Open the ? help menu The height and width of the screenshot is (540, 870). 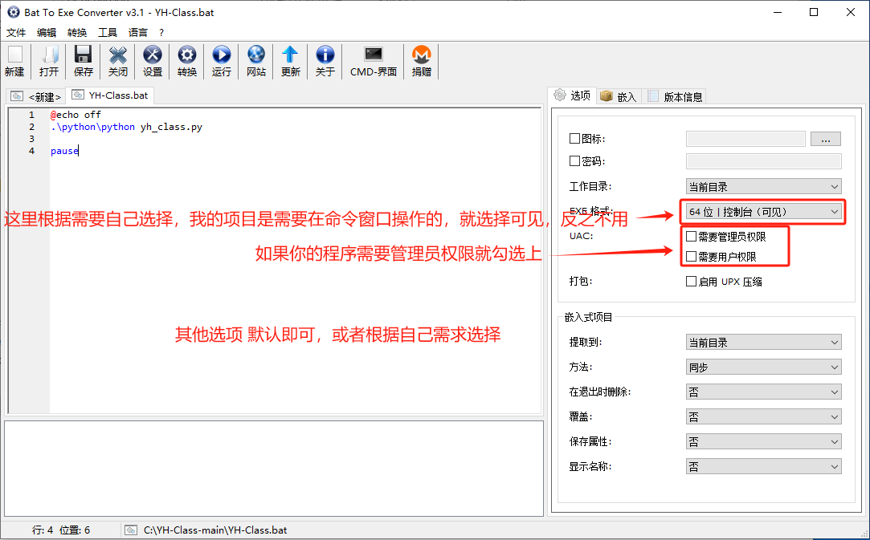point(161,33)
